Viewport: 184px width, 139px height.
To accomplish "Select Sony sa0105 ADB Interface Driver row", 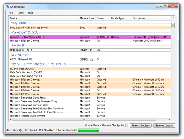I will [x=90, y=28].
